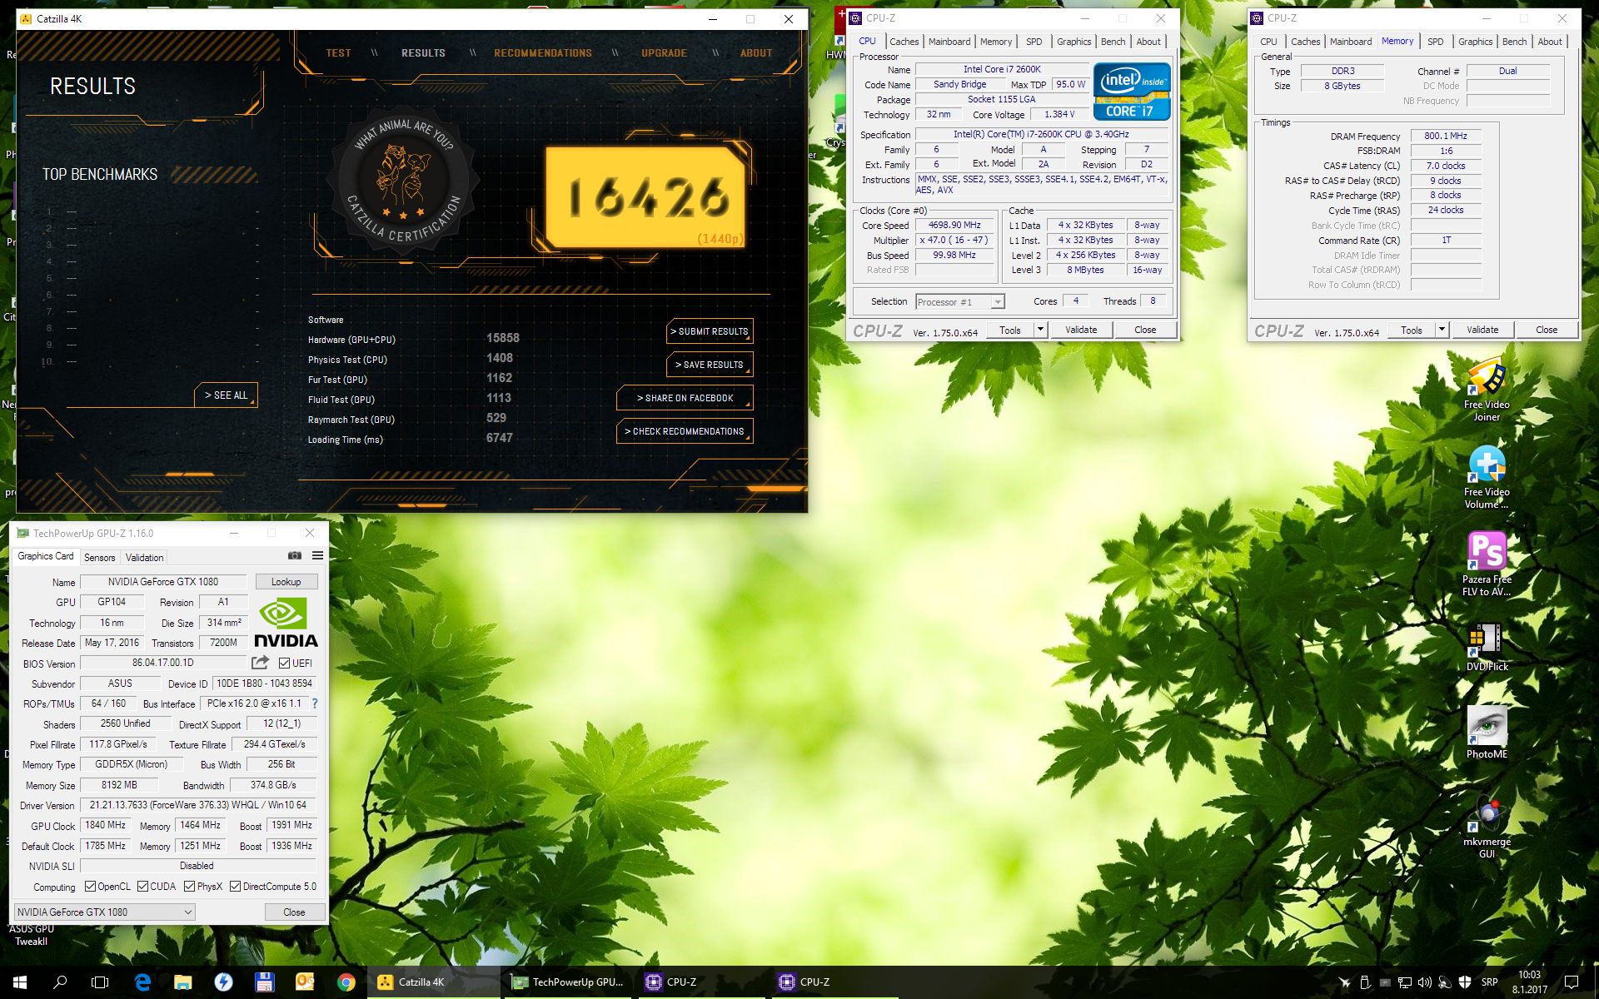
Task: Open the Outlook taskbar icon
Action: (x=305, y=982)
